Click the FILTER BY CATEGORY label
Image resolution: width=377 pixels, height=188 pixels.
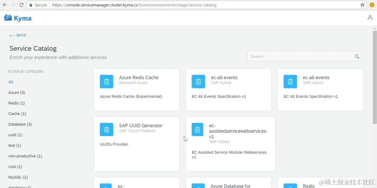(26, 71)
